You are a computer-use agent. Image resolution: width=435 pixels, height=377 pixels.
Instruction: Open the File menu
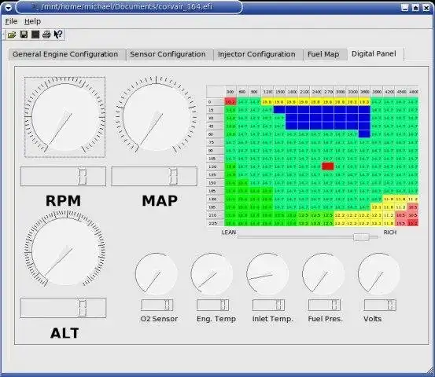tap(11, 21)
